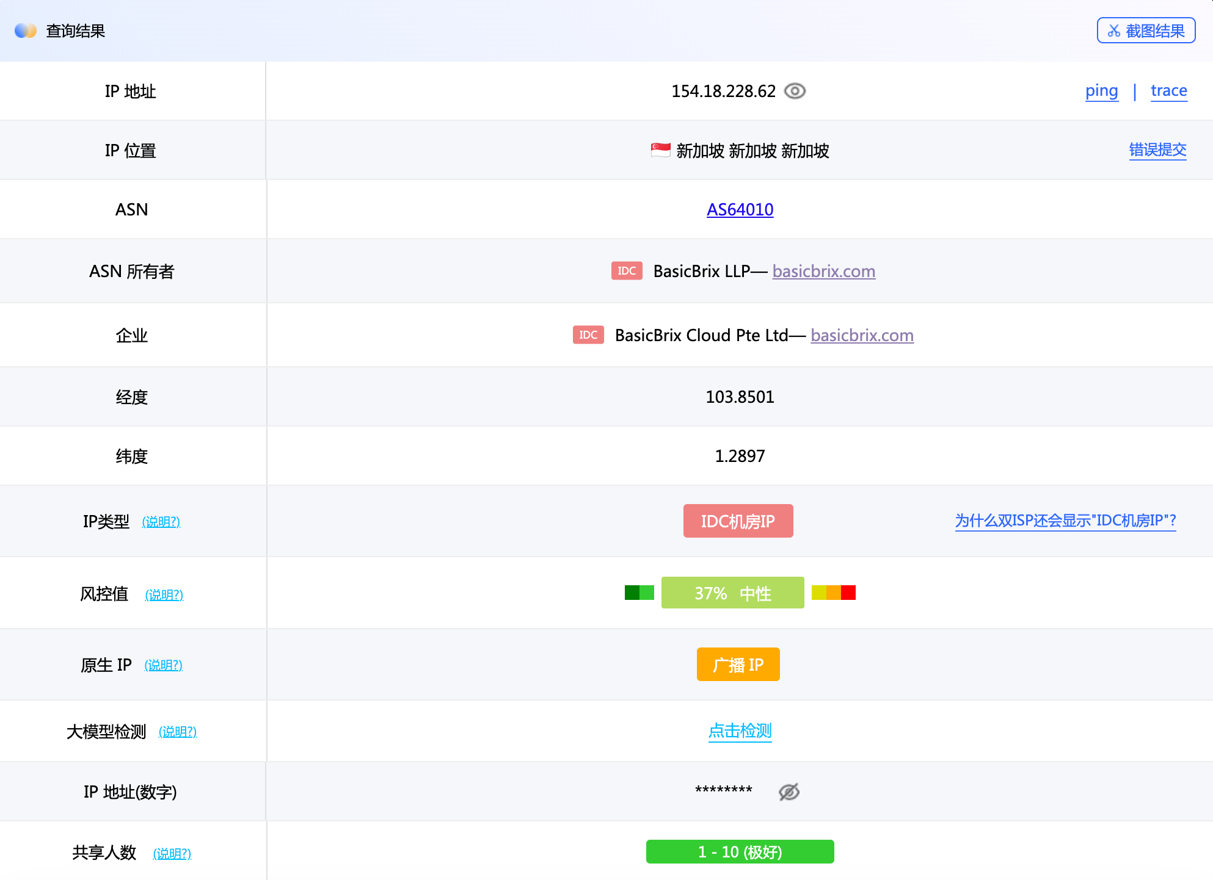The image size is (1213, 880).
Task: Click the 错误提交 error report link
Action: tap(1157, 150)
